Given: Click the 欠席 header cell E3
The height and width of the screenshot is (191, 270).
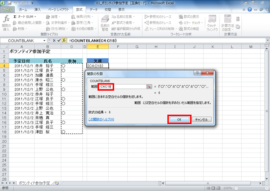Looking at the screenshot, I should pos(98,61).
